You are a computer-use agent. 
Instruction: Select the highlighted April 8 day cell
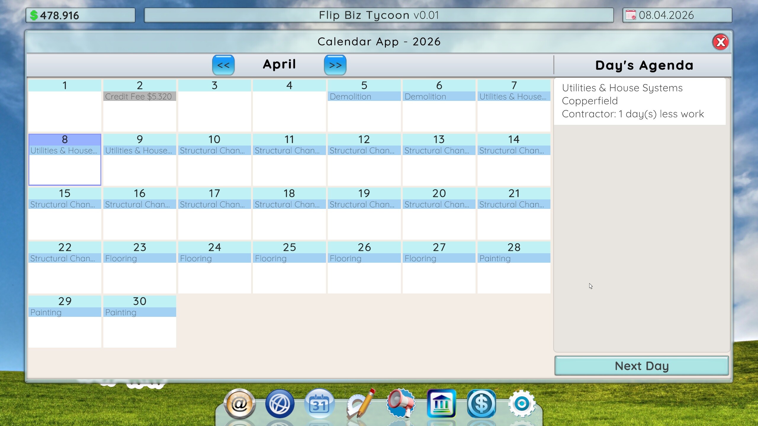(x=65, y=160)
